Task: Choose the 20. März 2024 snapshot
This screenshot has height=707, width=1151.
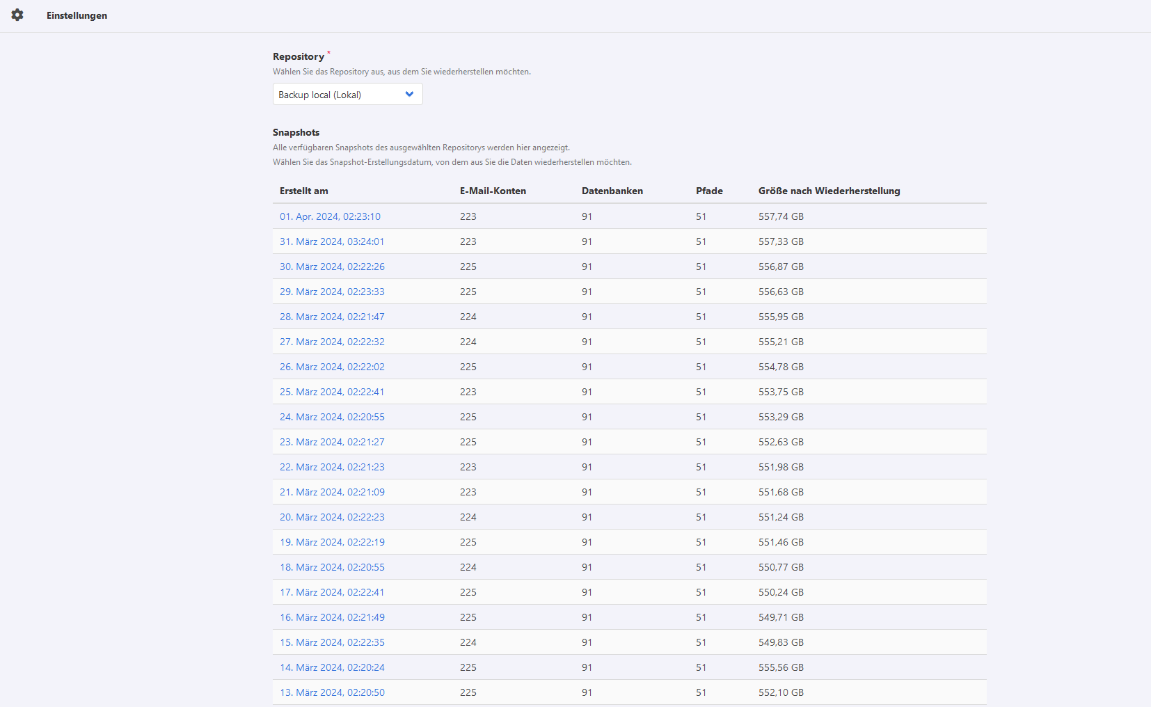Action: [x=332, y=517]
